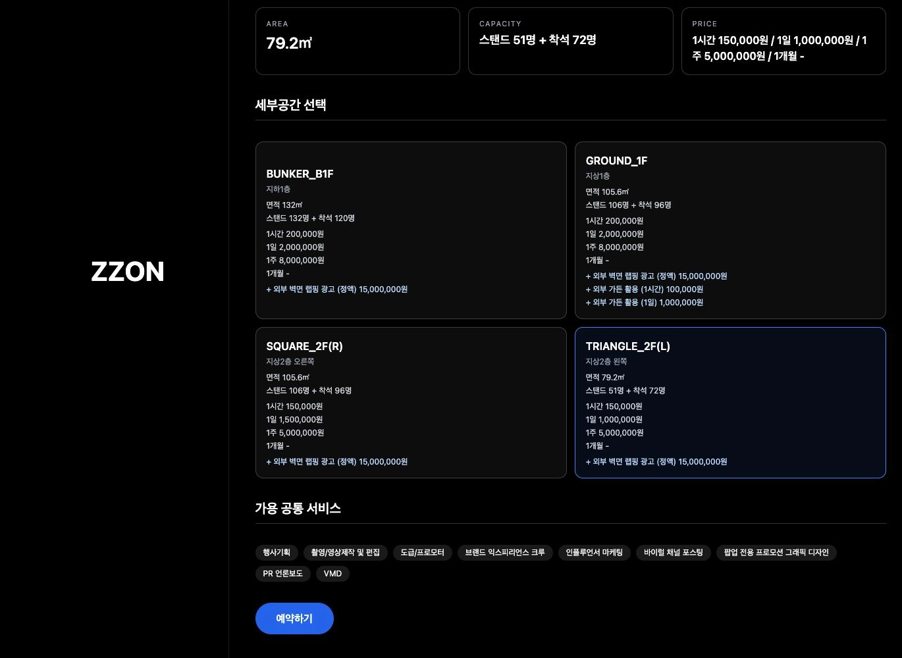902x658 pixels.
Task: Click the 지하1층 floor label
Action: 279,190
